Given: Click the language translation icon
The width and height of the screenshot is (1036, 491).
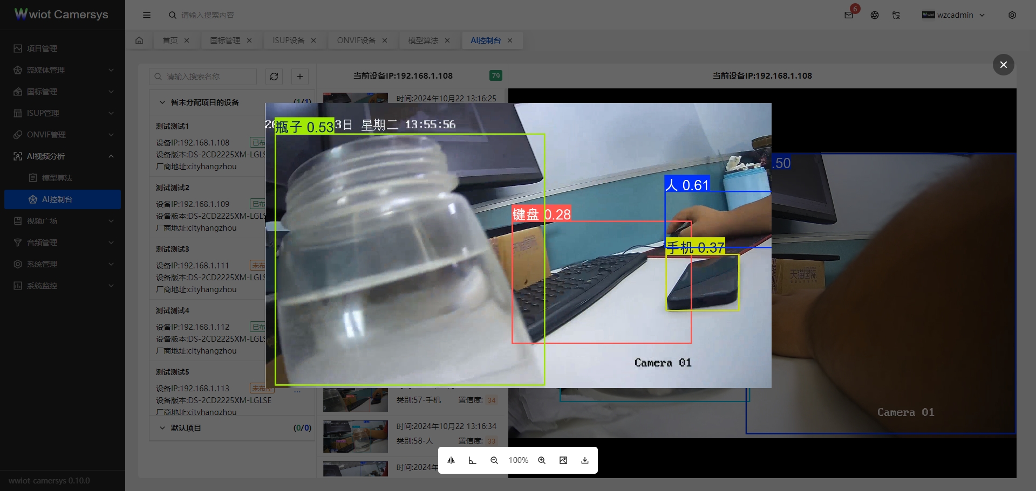Looking at the screenshot, I should [x=896, y=15].
